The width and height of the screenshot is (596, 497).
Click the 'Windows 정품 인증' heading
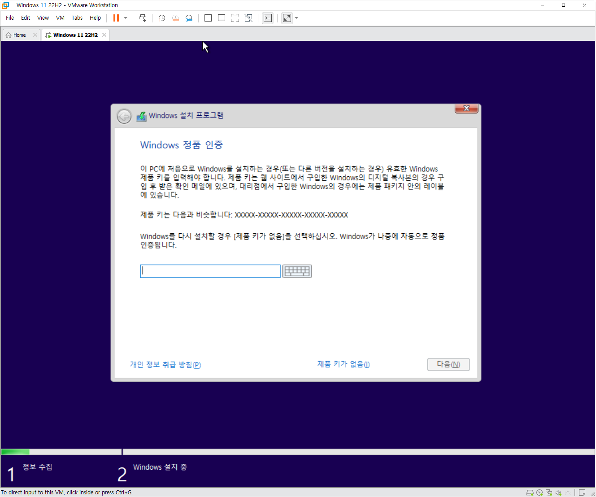[x=182, y=145]
